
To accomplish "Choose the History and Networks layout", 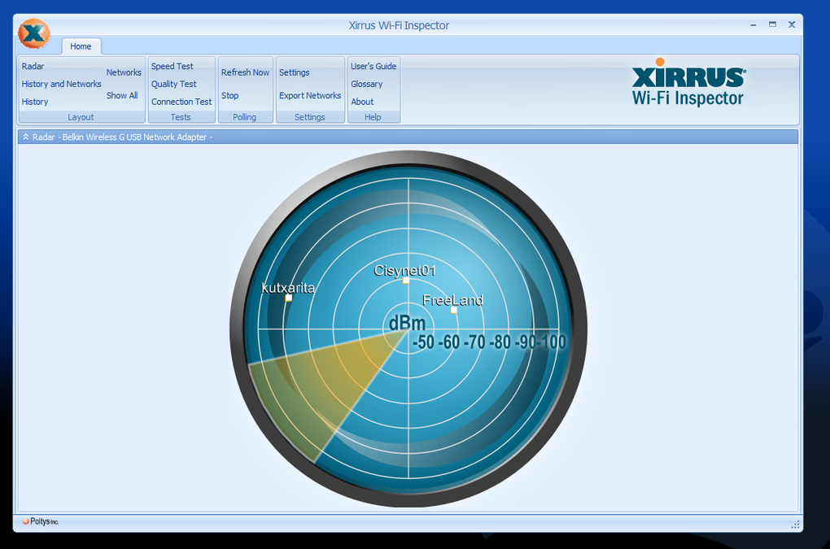I will 61,84.
